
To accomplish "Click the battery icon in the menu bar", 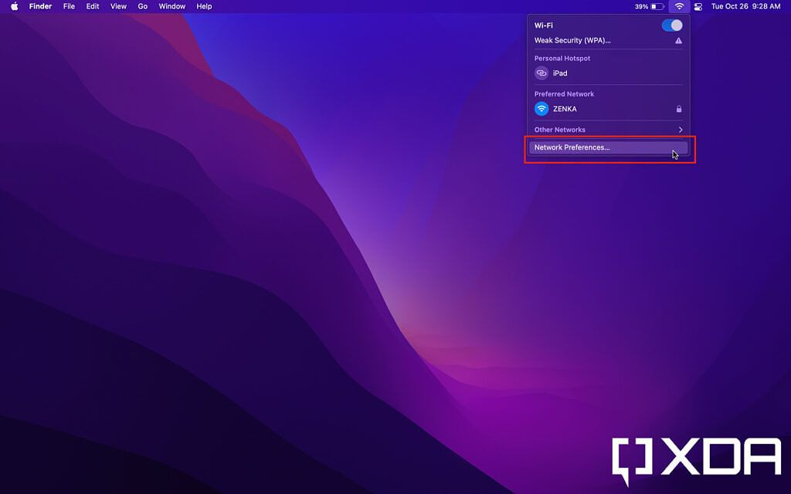I will [656, 6].
